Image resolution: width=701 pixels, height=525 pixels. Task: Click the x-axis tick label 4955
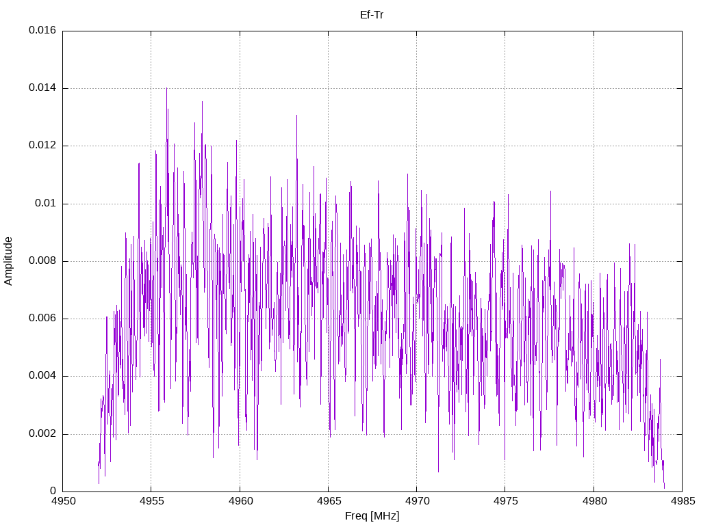coord(151,501)
